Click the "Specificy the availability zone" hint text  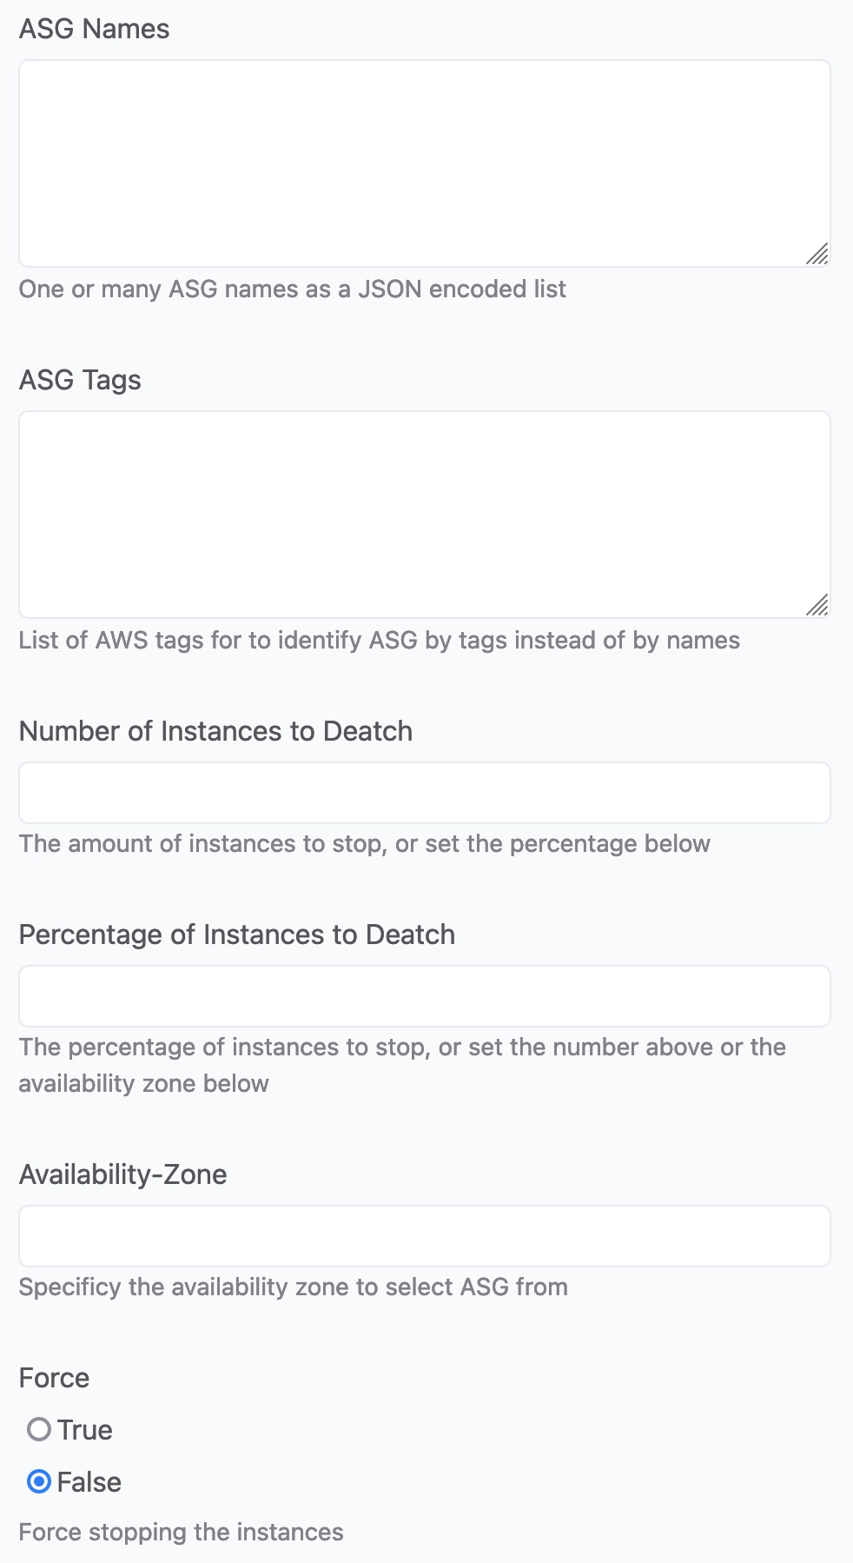click(x=294, y=1287)
